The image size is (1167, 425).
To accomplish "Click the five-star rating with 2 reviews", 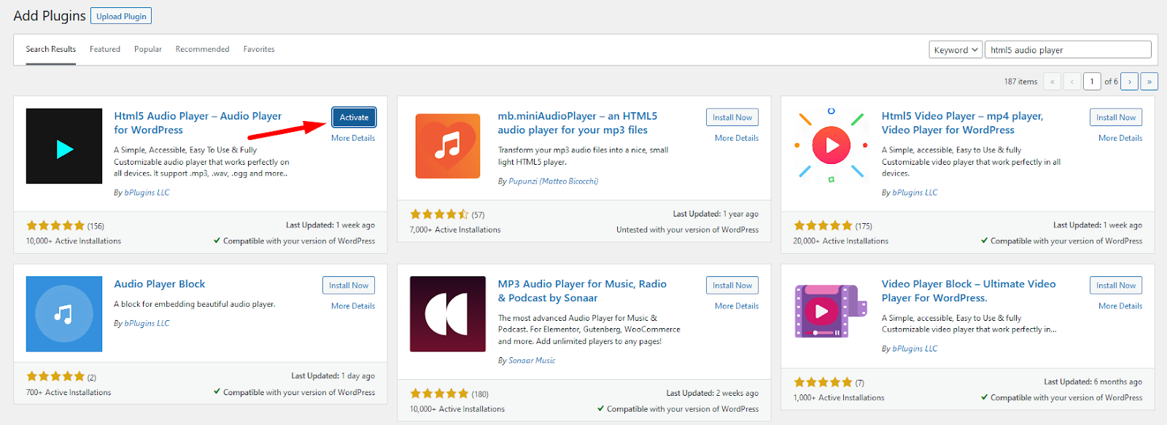I will 55,376.
